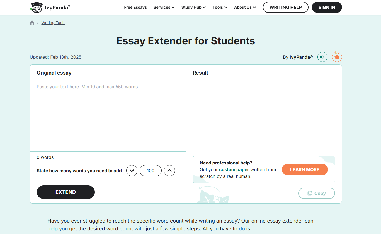381x234 pixels.
Task: Click the star rating icon
Action: [337, 57]
